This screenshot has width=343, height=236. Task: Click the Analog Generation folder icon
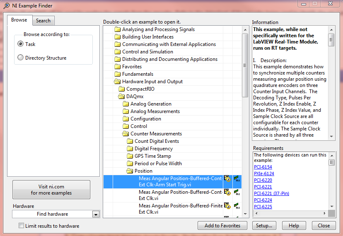click(126, 104)
